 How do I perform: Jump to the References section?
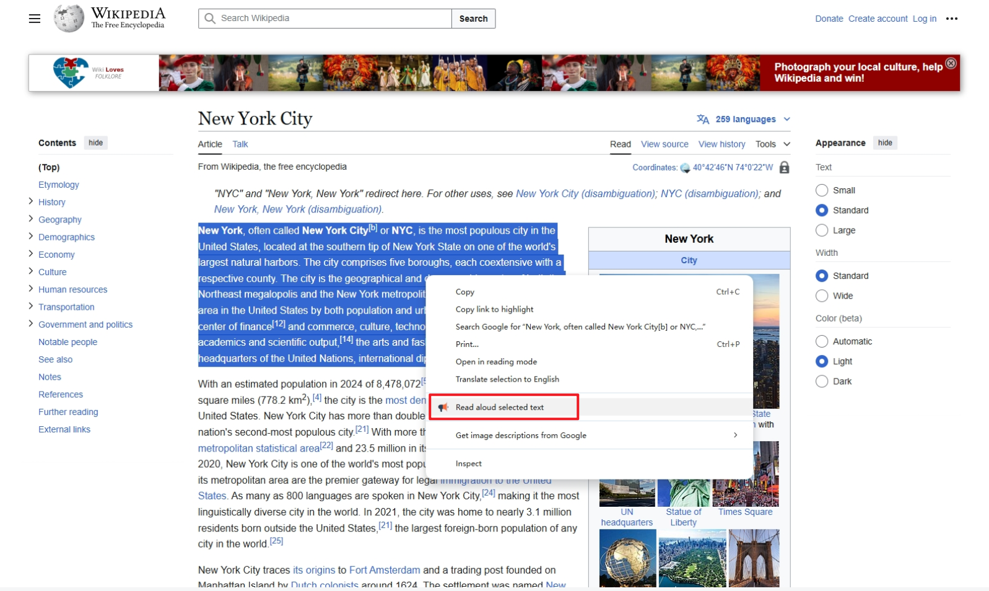coord(61,395)
